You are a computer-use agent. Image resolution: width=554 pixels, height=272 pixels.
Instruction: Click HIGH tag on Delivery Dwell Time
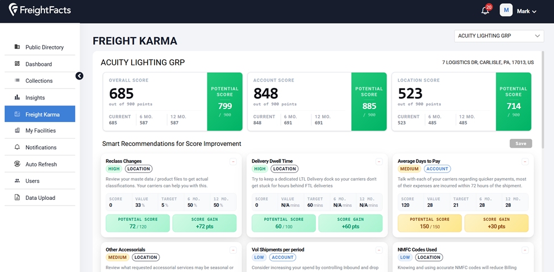pos(260,169)
